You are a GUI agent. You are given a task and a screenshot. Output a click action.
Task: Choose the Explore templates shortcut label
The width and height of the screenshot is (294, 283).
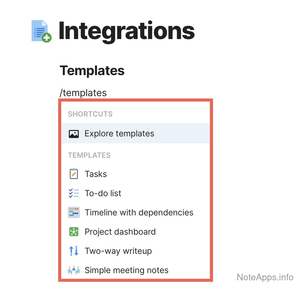[x=119, y=134]
